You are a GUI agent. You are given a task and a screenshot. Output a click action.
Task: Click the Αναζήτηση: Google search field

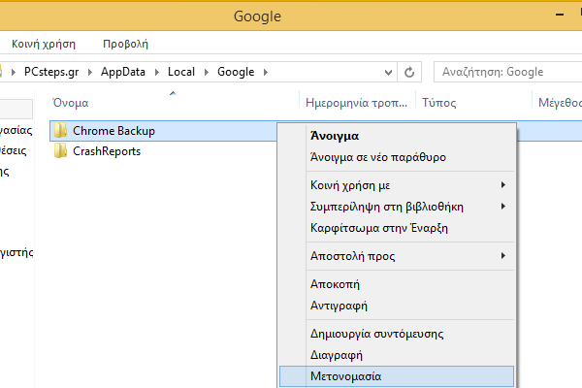point(507,72)
